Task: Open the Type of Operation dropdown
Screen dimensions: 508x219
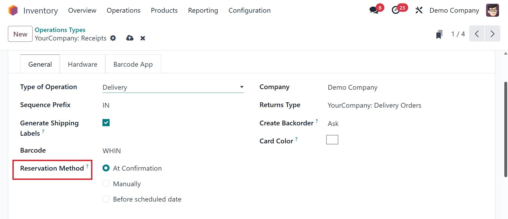Action: (x=173, y=87)
